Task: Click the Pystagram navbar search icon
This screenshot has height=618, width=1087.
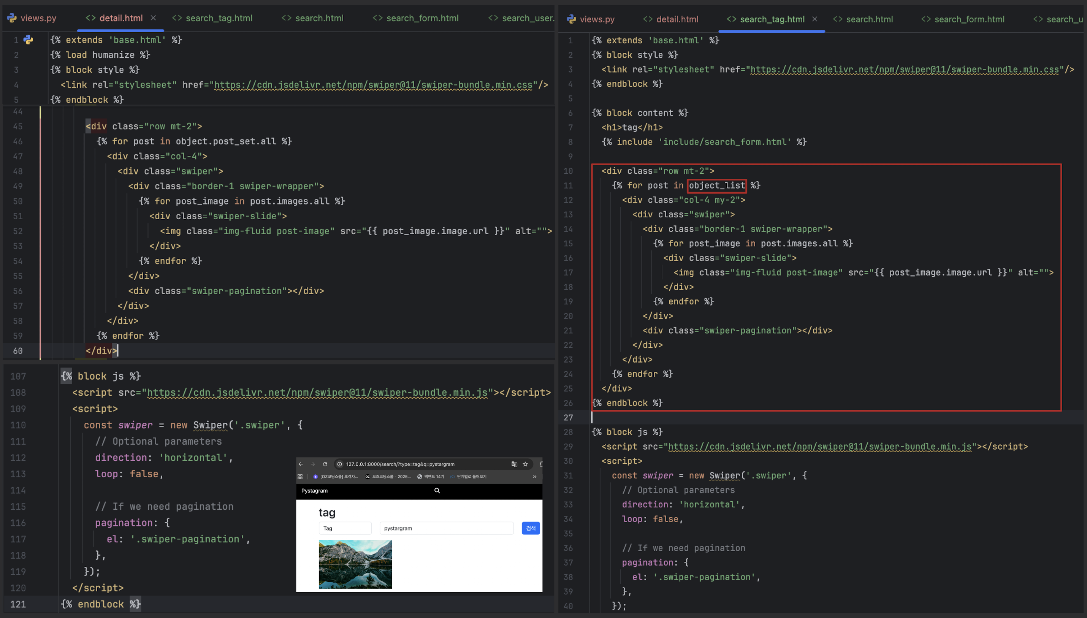Action: point(437,490)
